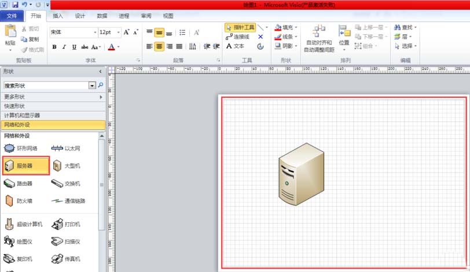Select the 指针工具 pointer tool
Screen dimensions: 470x272
[240, 27]
